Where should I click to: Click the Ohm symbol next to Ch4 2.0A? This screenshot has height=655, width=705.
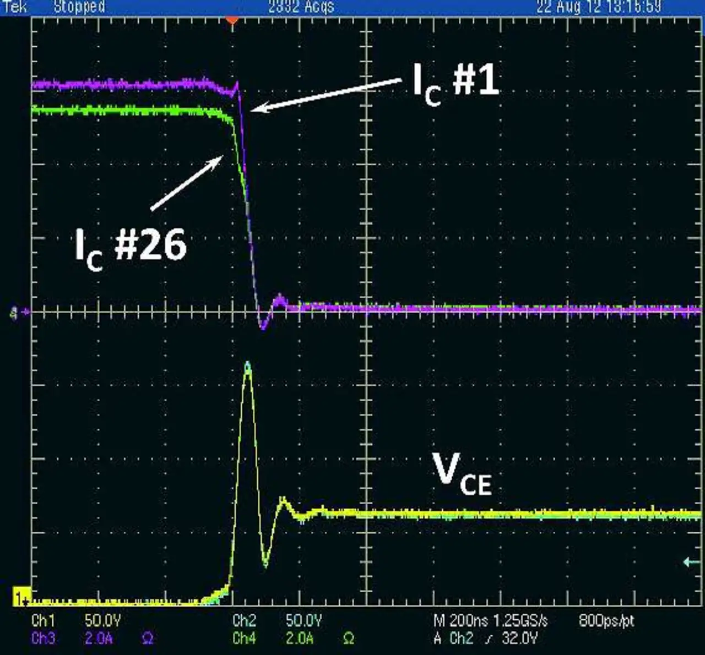348,638
